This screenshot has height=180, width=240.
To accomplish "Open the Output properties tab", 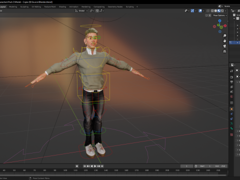I will (x=231, y=82).
